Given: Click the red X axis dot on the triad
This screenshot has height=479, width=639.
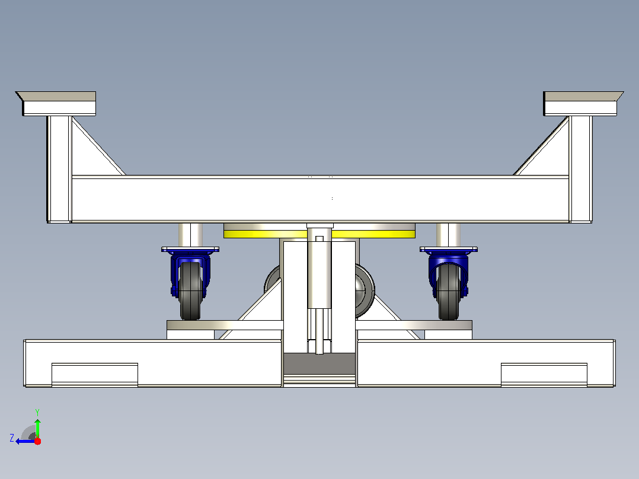Looking at the screenshot, I should tap(37, 441).
